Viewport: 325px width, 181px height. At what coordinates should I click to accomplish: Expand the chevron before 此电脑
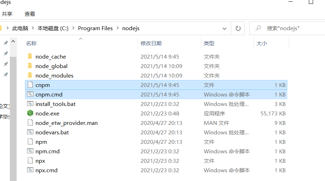pyautogui.click(x=7, y=28)
